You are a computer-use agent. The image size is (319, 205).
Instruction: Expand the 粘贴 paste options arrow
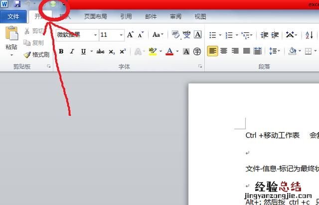click(x=11, y=55)
